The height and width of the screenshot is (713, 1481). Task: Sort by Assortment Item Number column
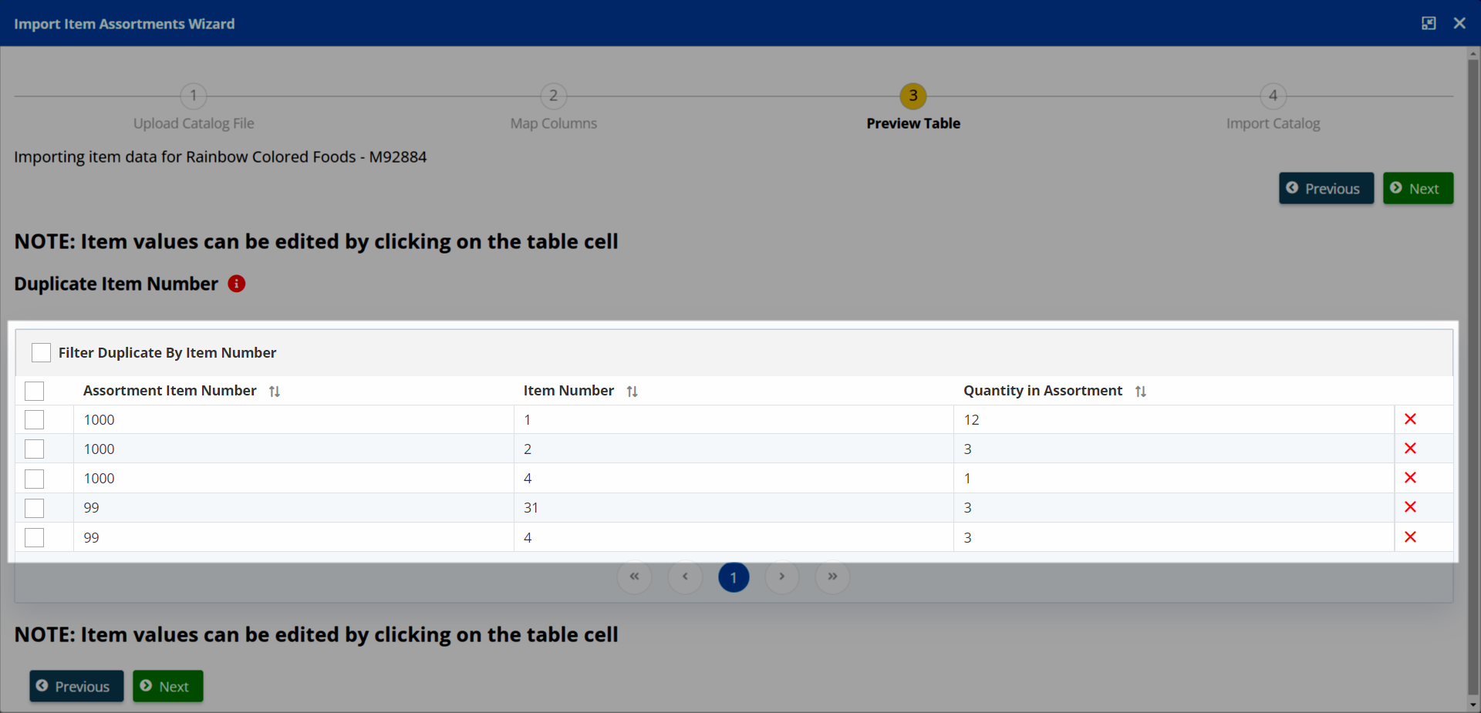pyautogui.click(x=274, y=392)
